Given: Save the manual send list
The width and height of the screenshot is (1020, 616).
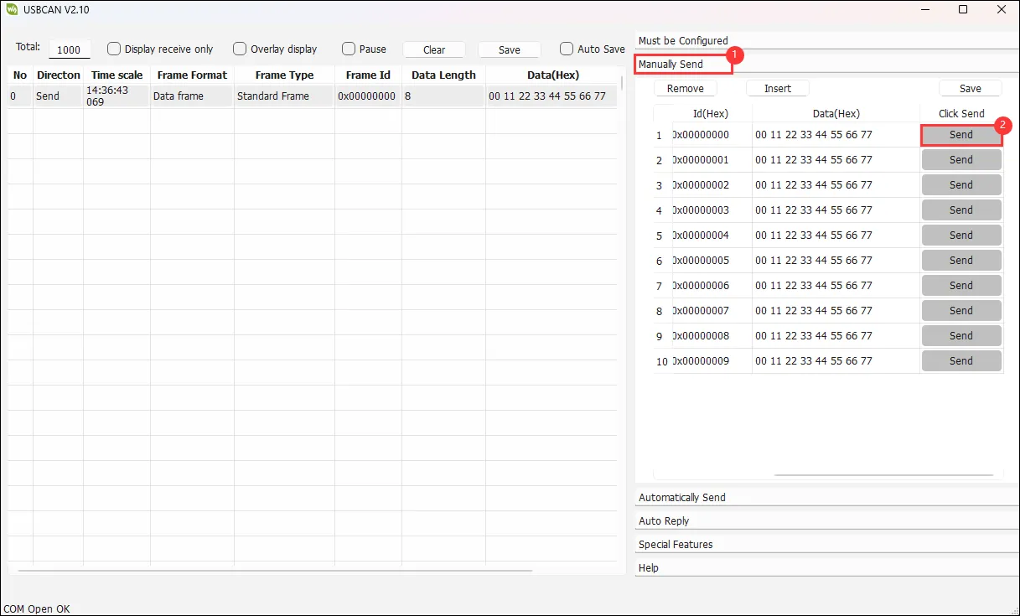Looking at the screenshot, I should (970, 87).
